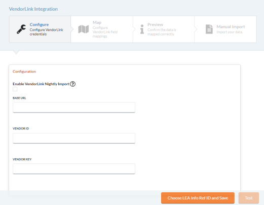Viewport: 264px width, 205px height.
Task: Switch to the Map step
Action: tap(102, 29)
